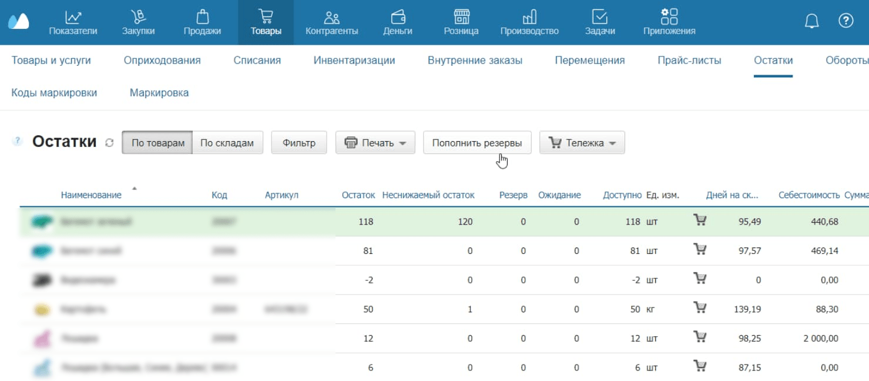The height and width of the screenshot is (381, 869).
Task: Switch view to По складам
Action: (227, 143)
